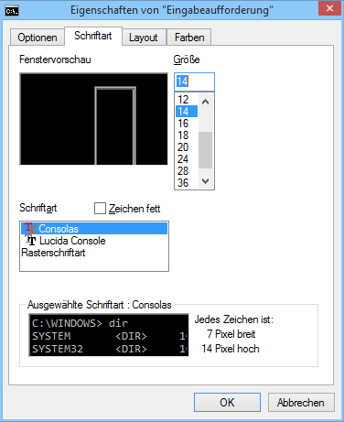Select font size 16
Viewport: 344px width, 422px height.
pyautogui.click(x=187, y=124)
